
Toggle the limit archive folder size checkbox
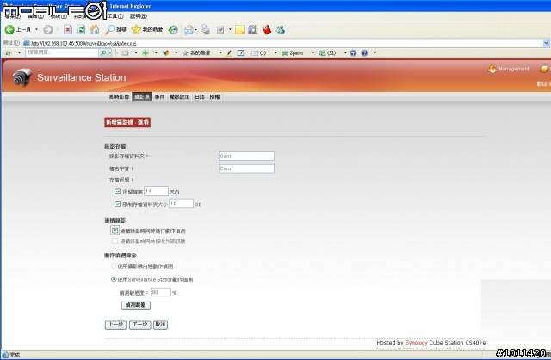coord(118,204)
